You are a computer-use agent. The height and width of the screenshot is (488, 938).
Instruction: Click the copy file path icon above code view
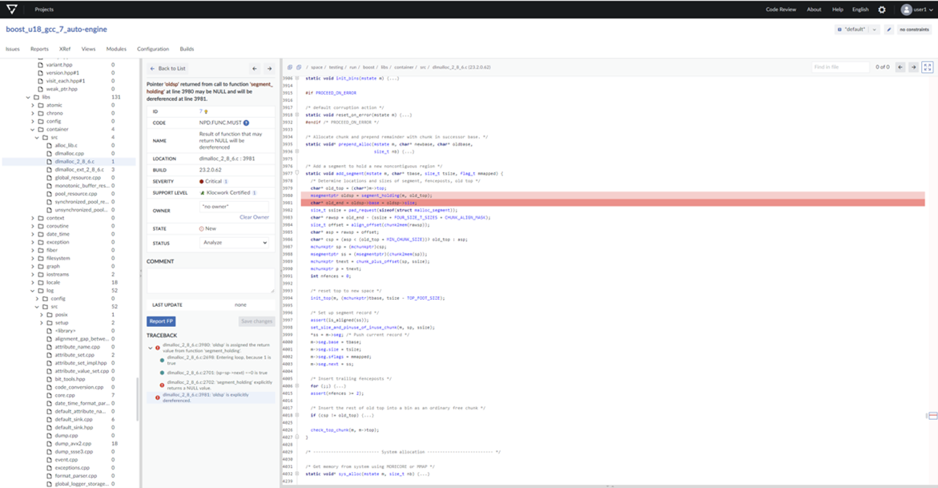point(290,67)
